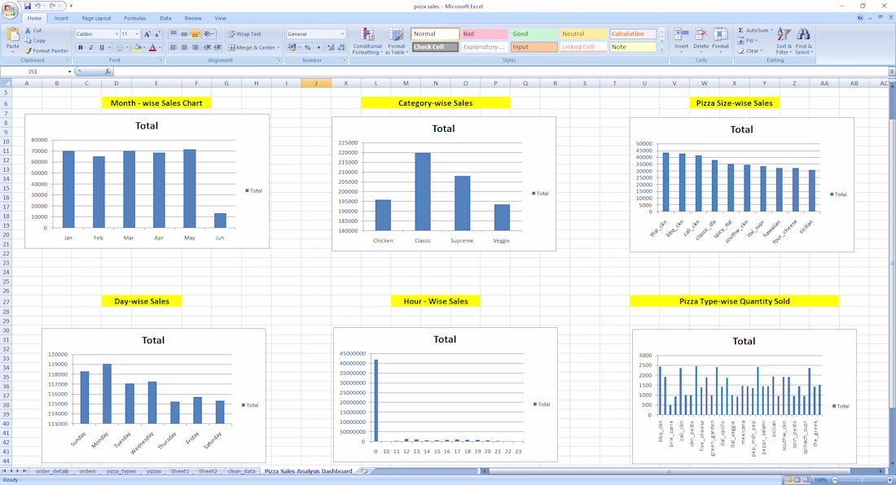
Task: Toggle italic formatting
Action: pos(91,47)
